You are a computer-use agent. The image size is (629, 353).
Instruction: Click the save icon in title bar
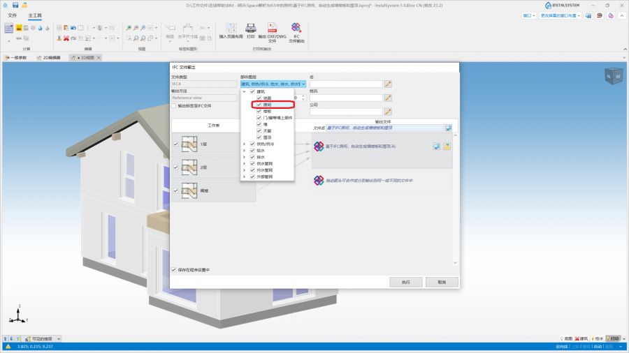pyautogui.click(x=15, y=5)
